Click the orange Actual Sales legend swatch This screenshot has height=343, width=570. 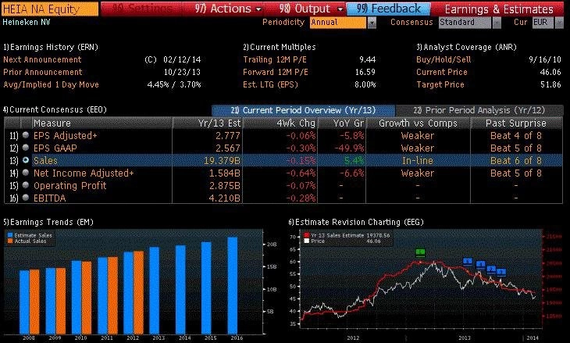[x=10, y=241]
